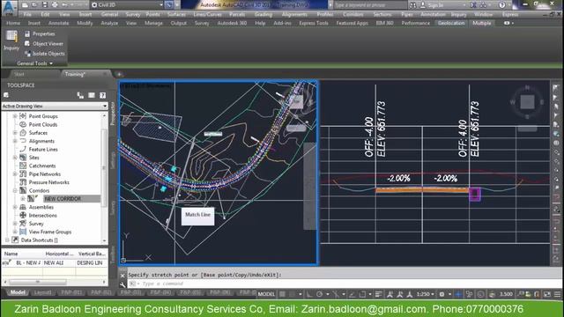Toggle MODEL space in status bar

[x=266, y=294]
